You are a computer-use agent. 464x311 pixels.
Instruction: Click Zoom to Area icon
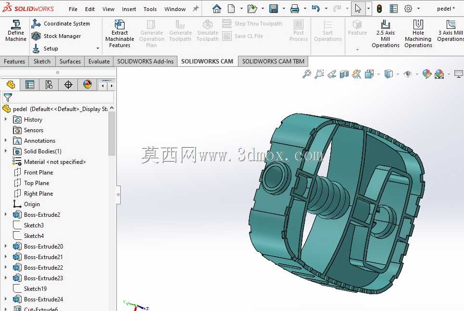tap(319, 74)
